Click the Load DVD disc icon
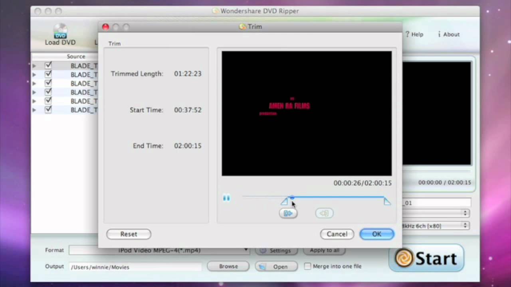Viewport: 511px width, 287px height. click(x=60, y=31)
